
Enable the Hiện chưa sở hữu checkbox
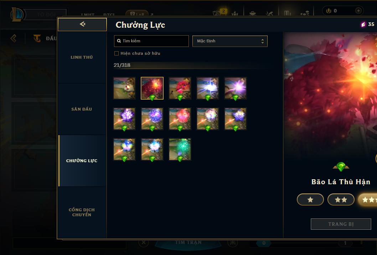117,53
